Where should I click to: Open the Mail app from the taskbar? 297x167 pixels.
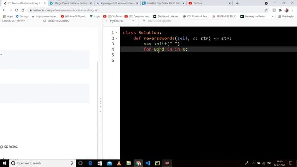coord(110,163)
